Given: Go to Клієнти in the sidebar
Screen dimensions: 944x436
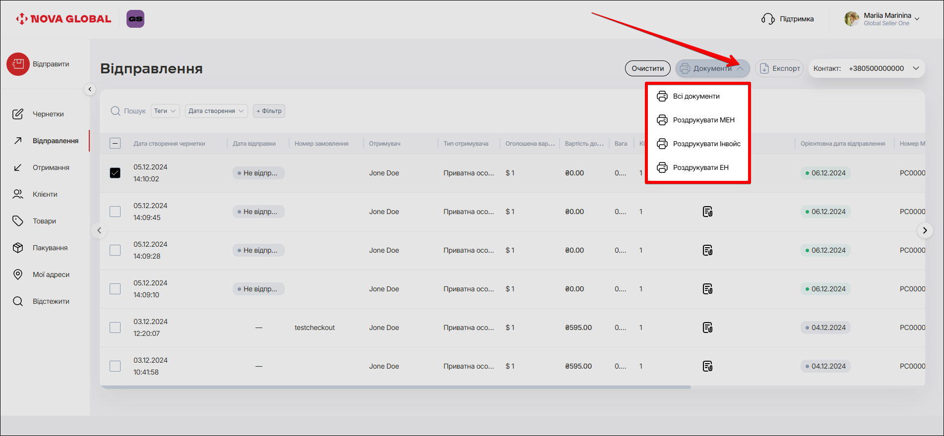Looking at the screenshot, I should tap(45, 194).
